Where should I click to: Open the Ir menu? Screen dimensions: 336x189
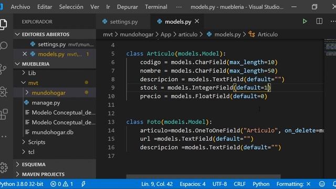click(x=108, y=7)
